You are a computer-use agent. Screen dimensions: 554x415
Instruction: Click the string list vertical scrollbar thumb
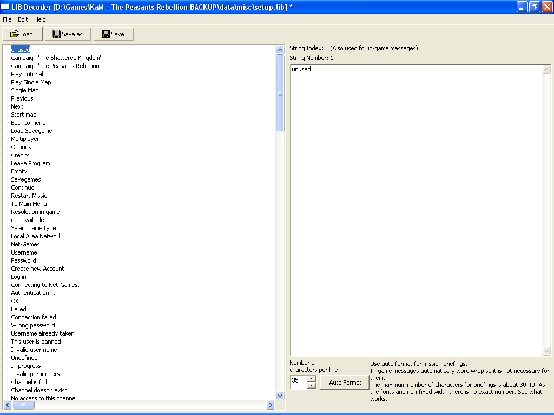tap(280, 93)
